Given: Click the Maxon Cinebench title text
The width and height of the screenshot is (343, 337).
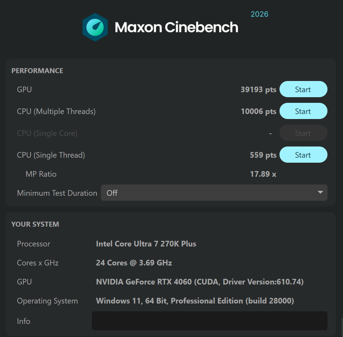Looking at the screenshot, I should pos(176,27).
